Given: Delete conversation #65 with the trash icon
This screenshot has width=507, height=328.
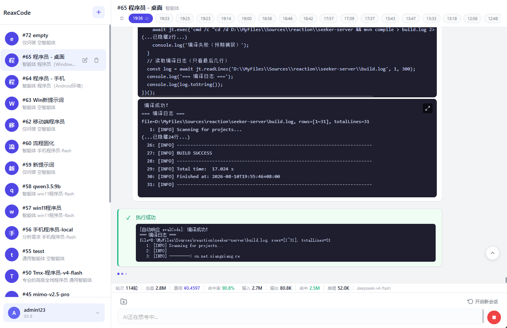Looking at the screenshot, I should 96,60.
